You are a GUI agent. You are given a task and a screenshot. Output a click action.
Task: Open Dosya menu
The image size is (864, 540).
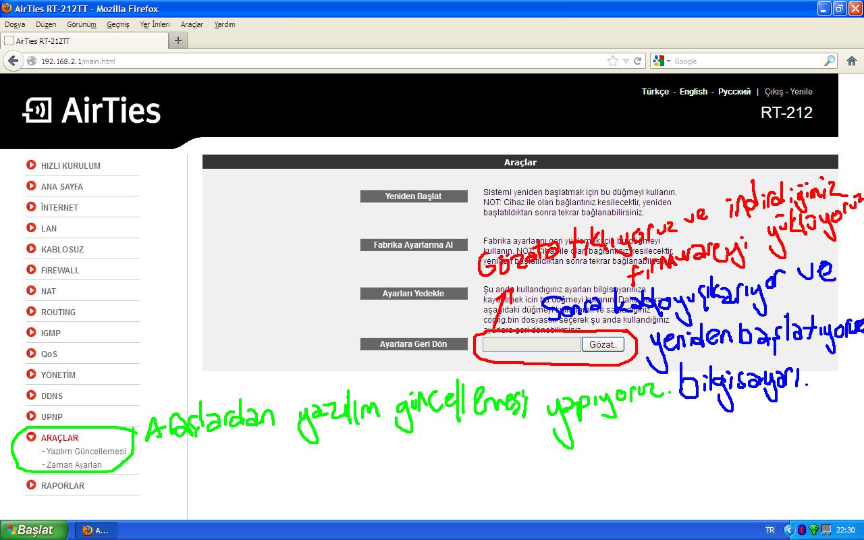[15, 24]
